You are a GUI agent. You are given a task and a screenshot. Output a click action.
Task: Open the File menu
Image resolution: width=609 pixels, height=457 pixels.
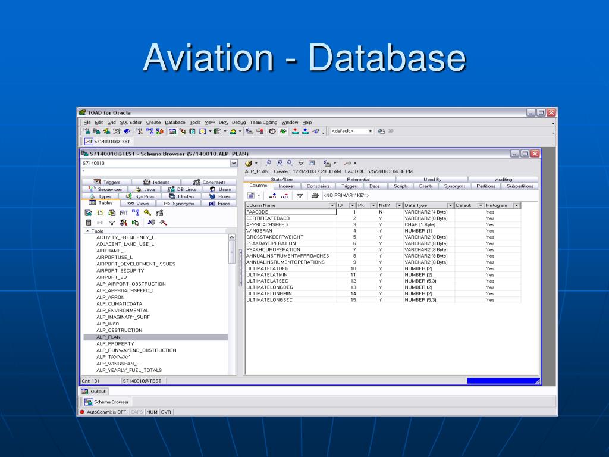87,123
